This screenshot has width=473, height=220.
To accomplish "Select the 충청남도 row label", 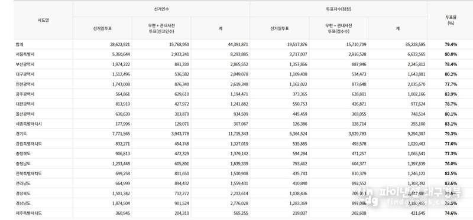I will (x=23, y=163).
